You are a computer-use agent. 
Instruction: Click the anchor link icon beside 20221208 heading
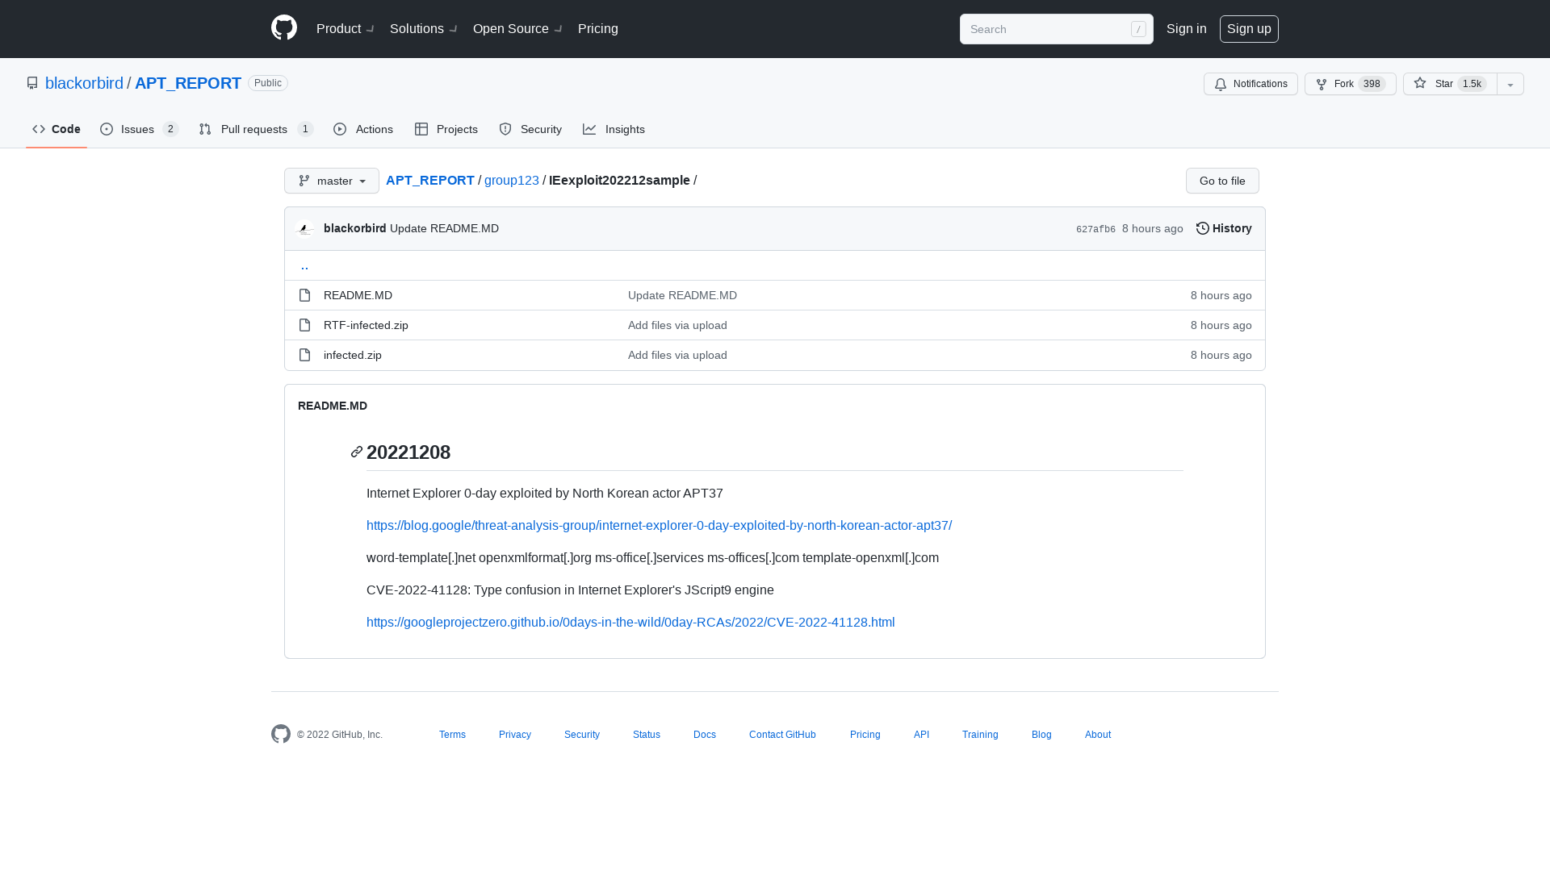click(355, 452)
